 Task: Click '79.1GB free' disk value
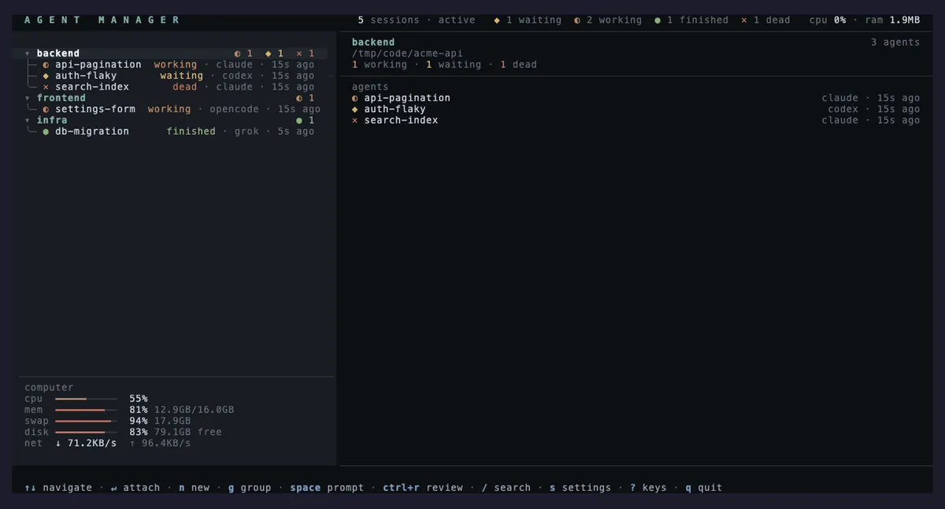(x=187, y=432)
